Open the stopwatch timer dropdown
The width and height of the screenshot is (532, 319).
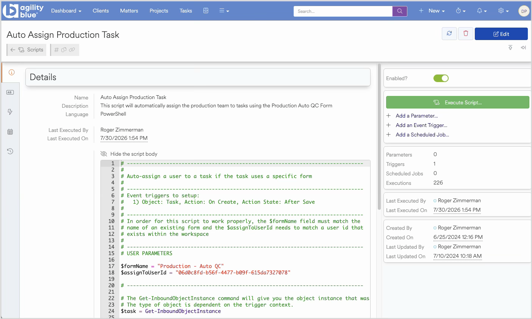(461, 11)
